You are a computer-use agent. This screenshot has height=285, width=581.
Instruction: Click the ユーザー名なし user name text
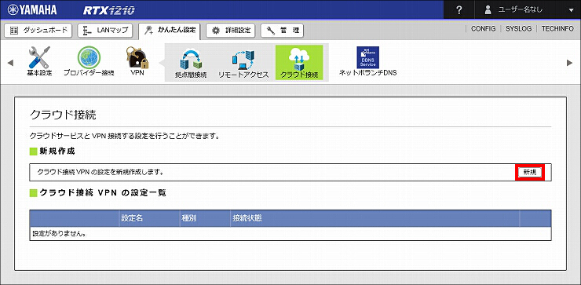coord(521,10)
